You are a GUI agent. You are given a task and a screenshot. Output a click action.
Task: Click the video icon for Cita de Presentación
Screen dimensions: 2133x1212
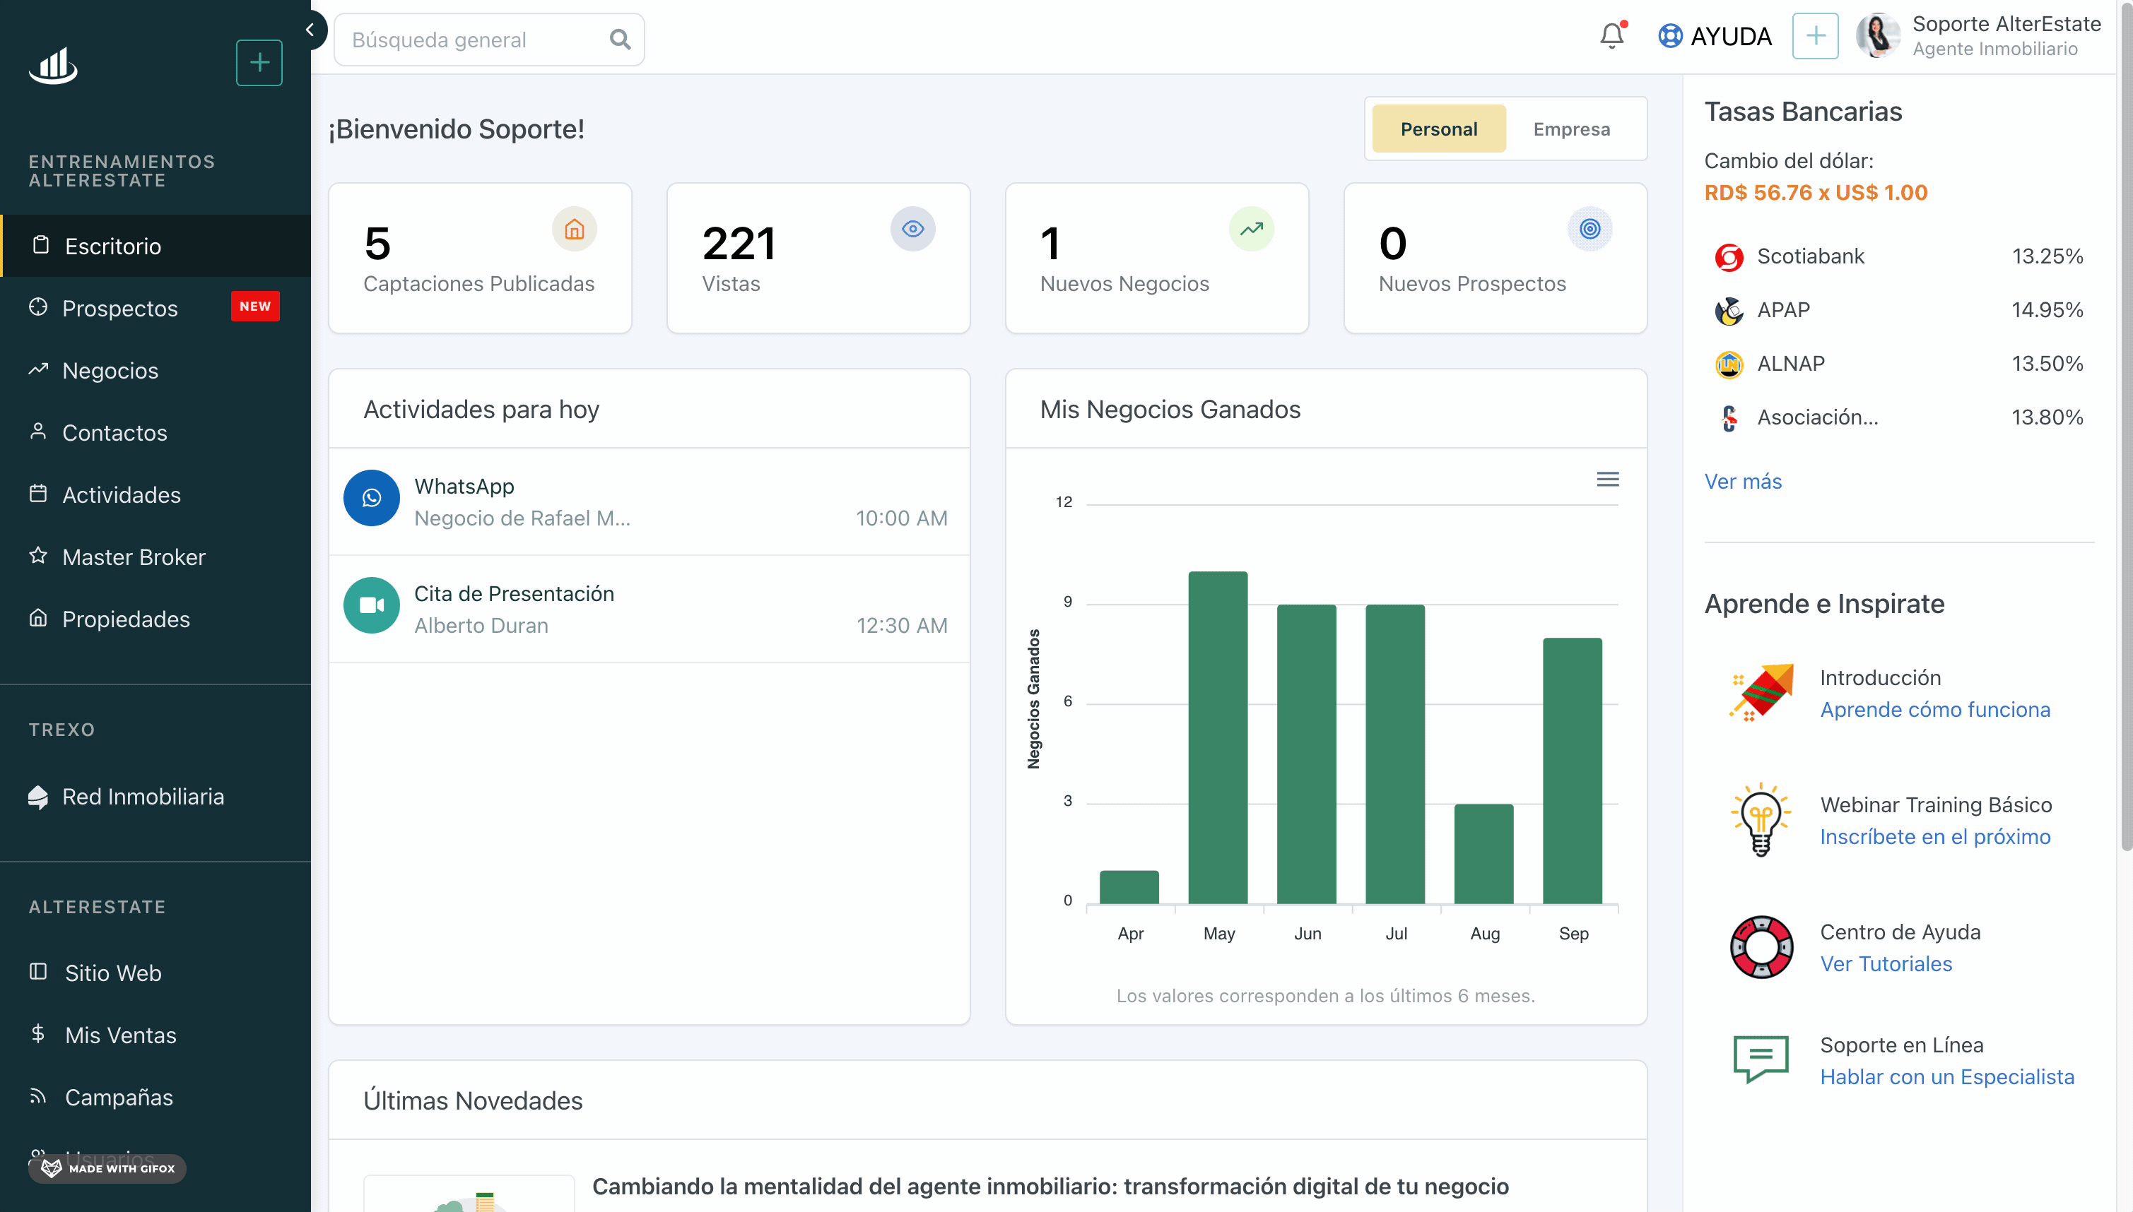372,605
